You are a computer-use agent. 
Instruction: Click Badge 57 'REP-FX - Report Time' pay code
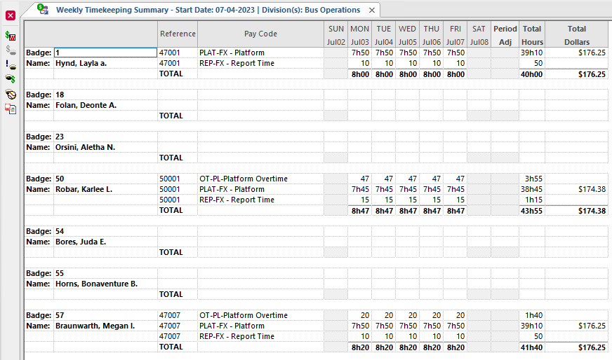tap(237, 337)
